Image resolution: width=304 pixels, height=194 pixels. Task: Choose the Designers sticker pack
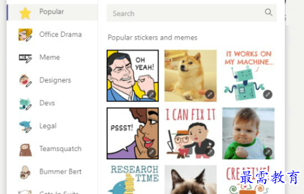pos(52,80)
